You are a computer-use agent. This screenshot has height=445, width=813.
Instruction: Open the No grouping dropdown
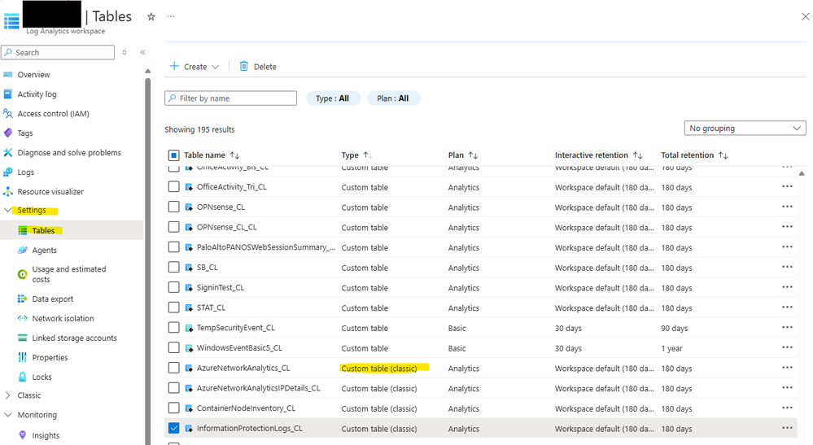coord(745,129)
